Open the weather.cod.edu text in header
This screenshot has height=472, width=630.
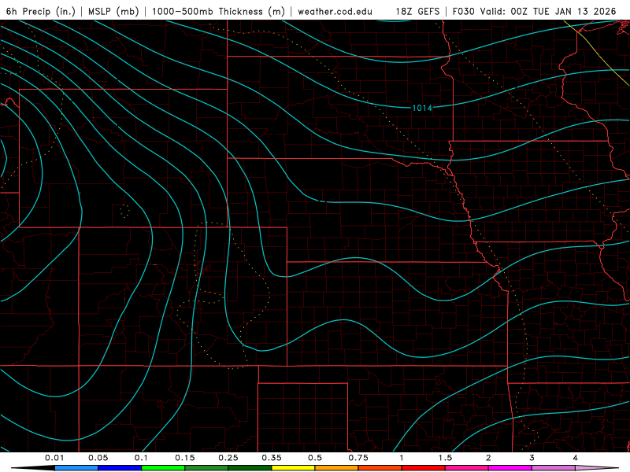click(x=335, y=11)
